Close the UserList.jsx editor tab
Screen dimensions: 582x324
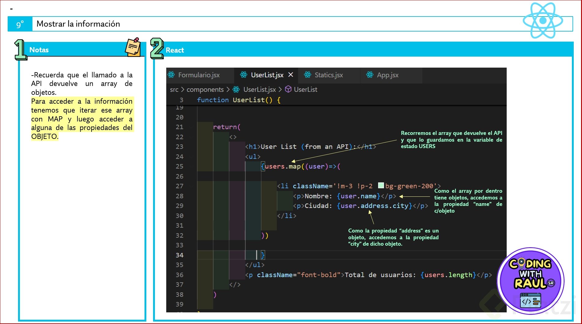coord(291,75)
